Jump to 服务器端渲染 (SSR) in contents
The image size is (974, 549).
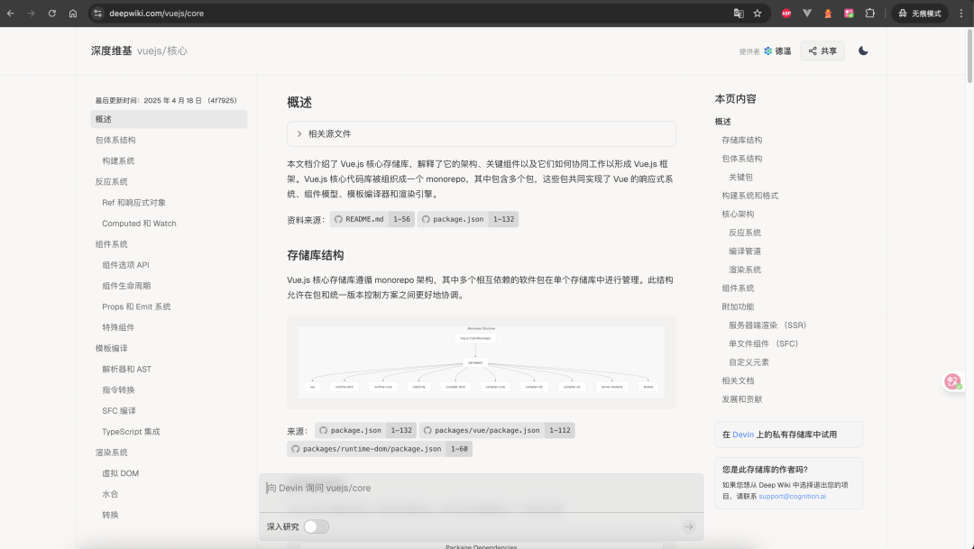pos(767,325)
